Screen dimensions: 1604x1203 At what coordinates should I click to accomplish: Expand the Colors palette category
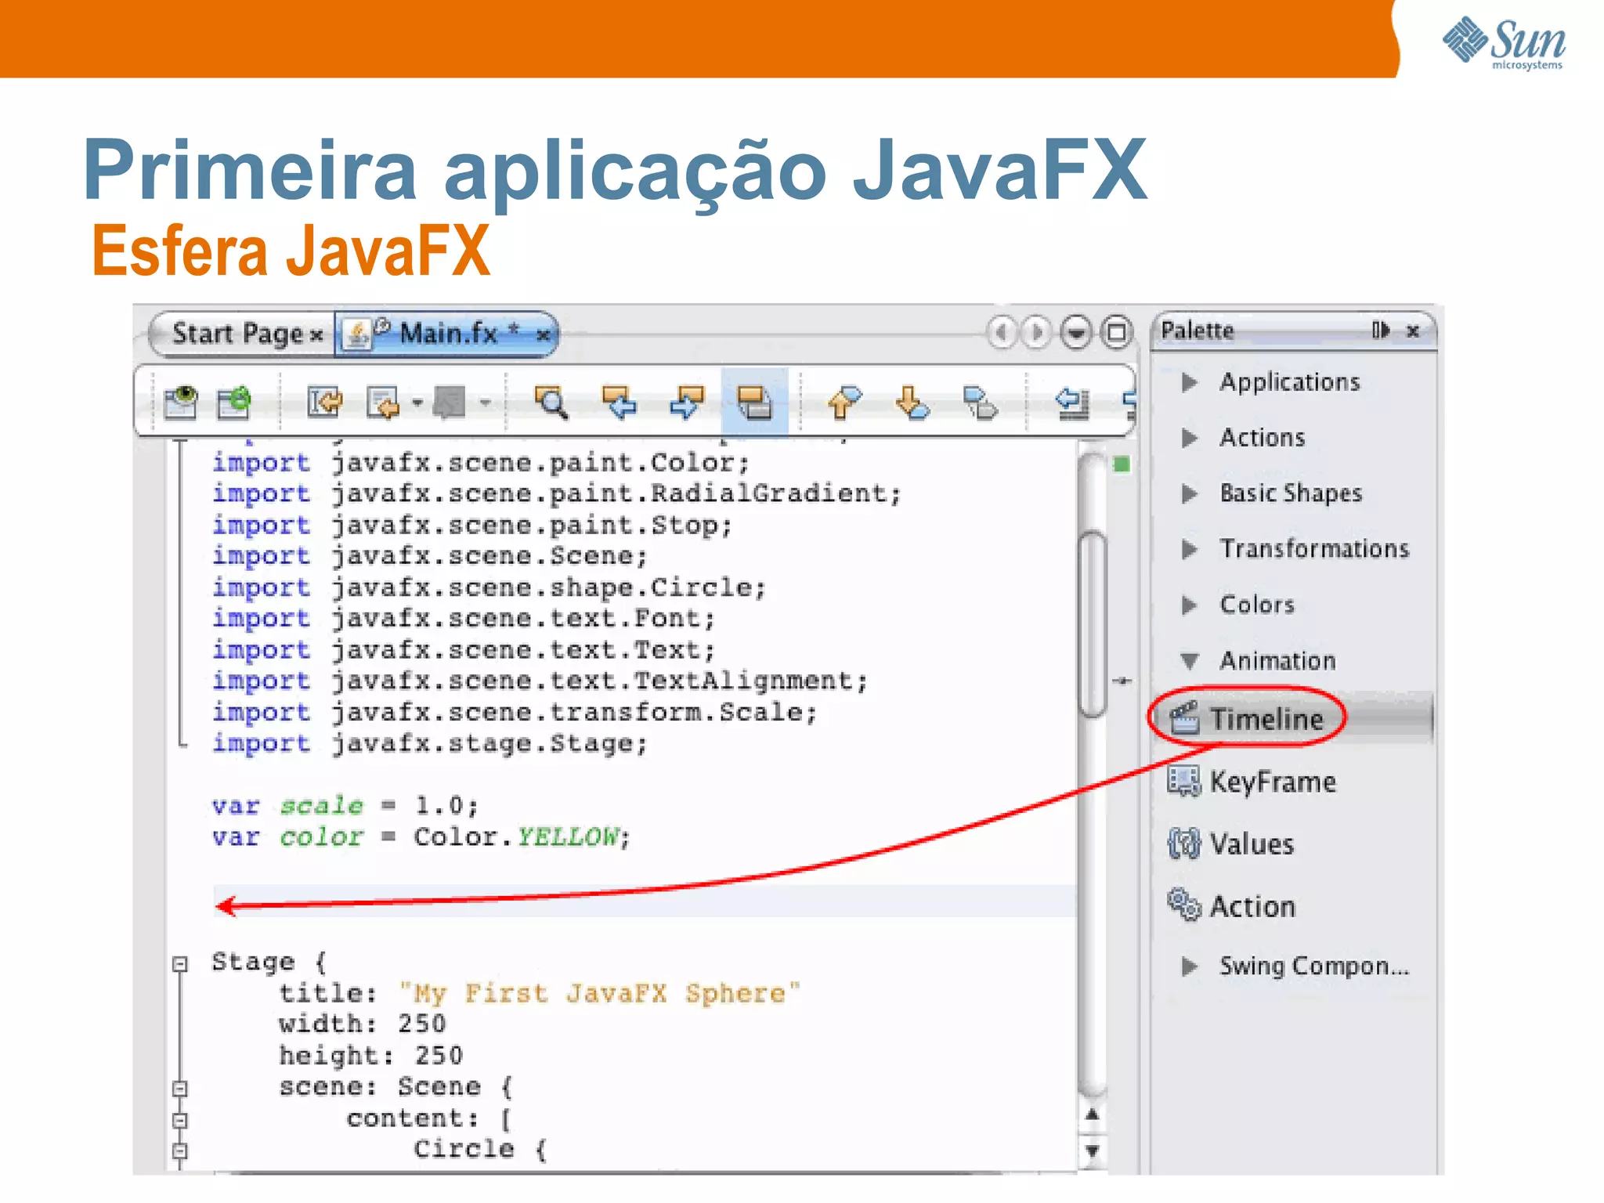click(x=1190, y=605)
